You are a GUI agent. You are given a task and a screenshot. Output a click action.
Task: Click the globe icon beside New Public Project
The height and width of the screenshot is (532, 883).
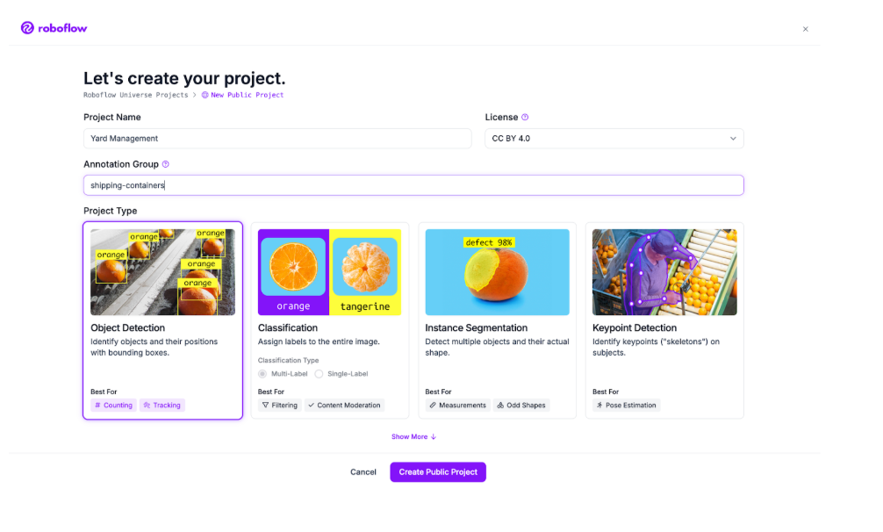tap(205, 95)
